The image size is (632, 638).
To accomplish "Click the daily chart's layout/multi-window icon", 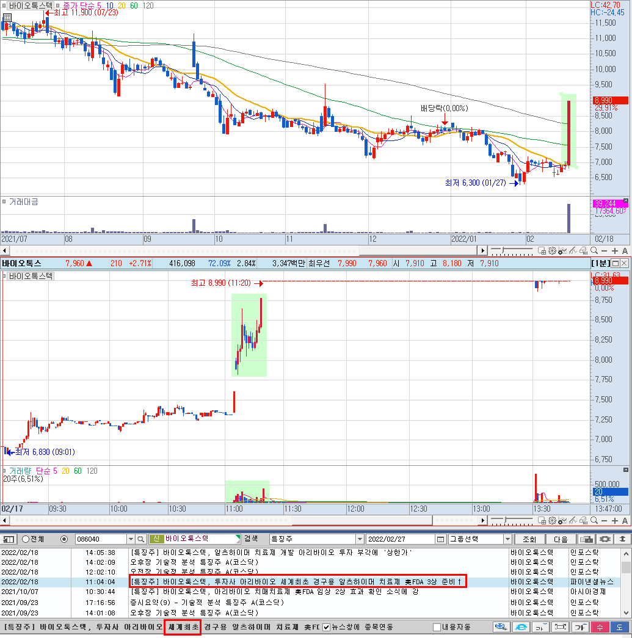I will 542,251.
